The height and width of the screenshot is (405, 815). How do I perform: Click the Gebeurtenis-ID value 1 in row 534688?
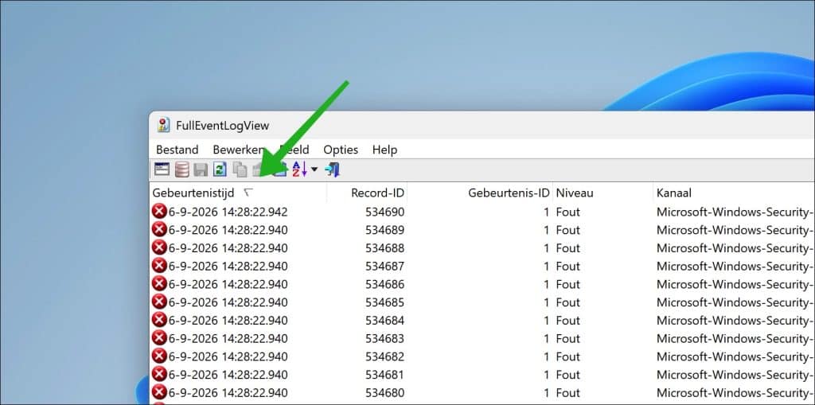coord(546,248)
